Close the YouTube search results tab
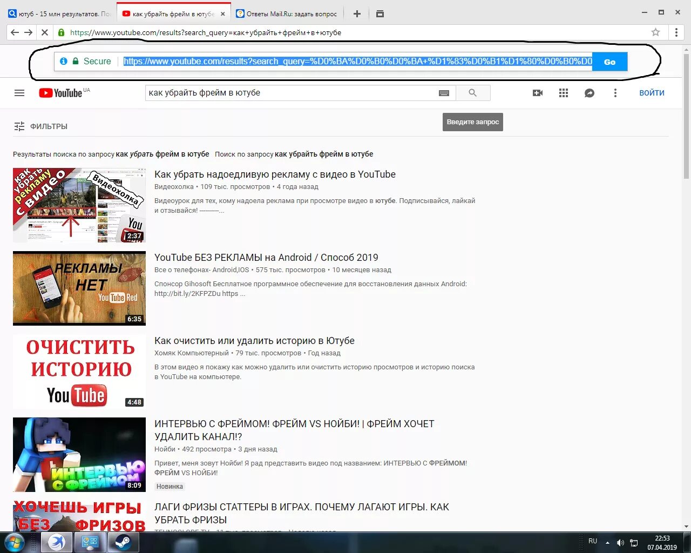 point(222,14)
